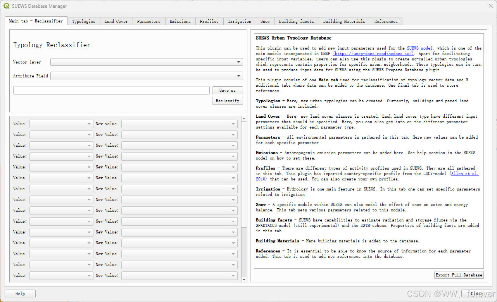Click bold 'Irrigation' in description panel

coord(268,189)
